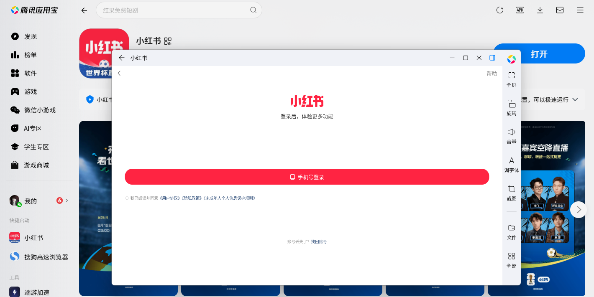The height and width of the screenshot is (297, 594).
Task: Open 微信小游戏 in the sidebar
Action: [x=39, y=110]
